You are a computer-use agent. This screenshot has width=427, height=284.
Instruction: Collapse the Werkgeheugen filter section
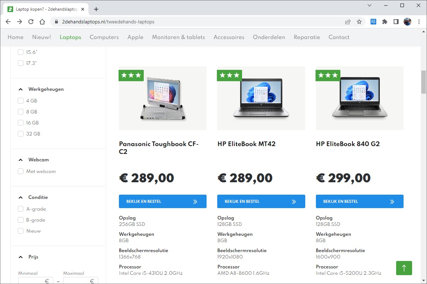[21, 89]
